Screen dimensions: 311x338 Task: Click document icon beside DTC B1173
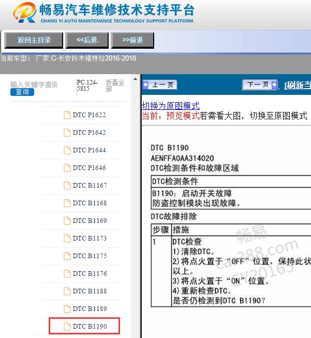[67, 238]
